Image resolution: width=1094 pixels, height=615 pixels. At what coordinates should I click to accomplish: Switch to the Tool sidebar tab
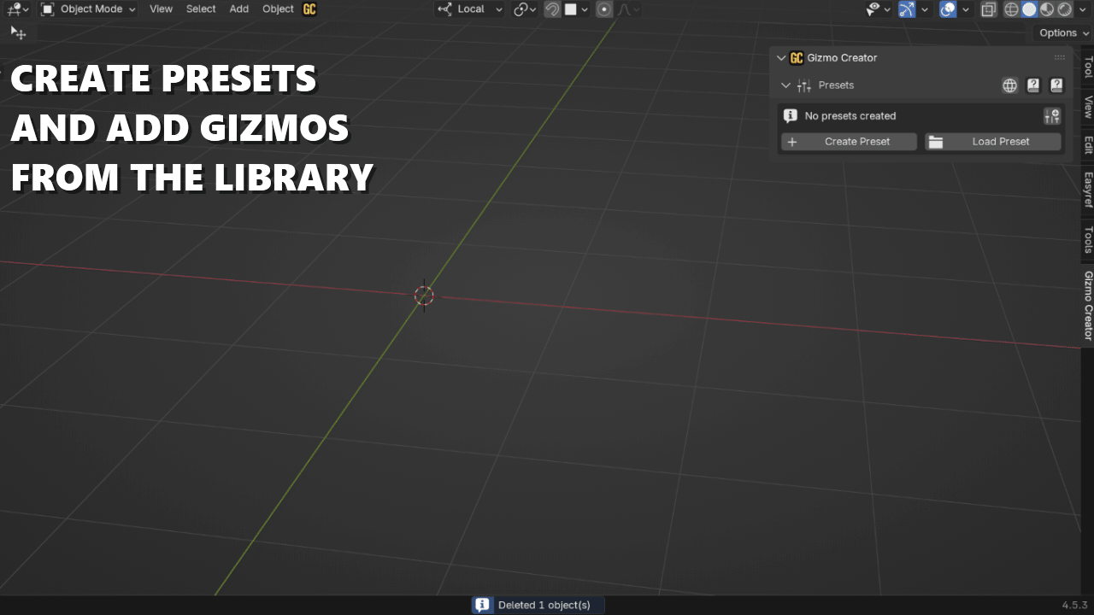click(1087, 67)
